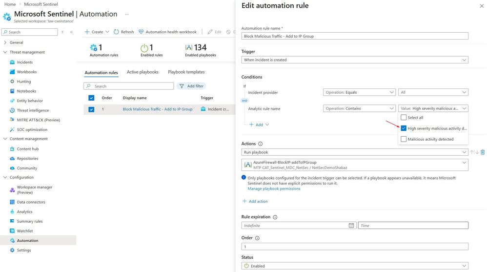Check Malicious activity detected option

point(404,139)
